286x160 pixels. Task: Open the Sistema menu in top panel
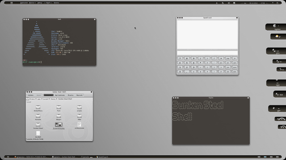56,3
